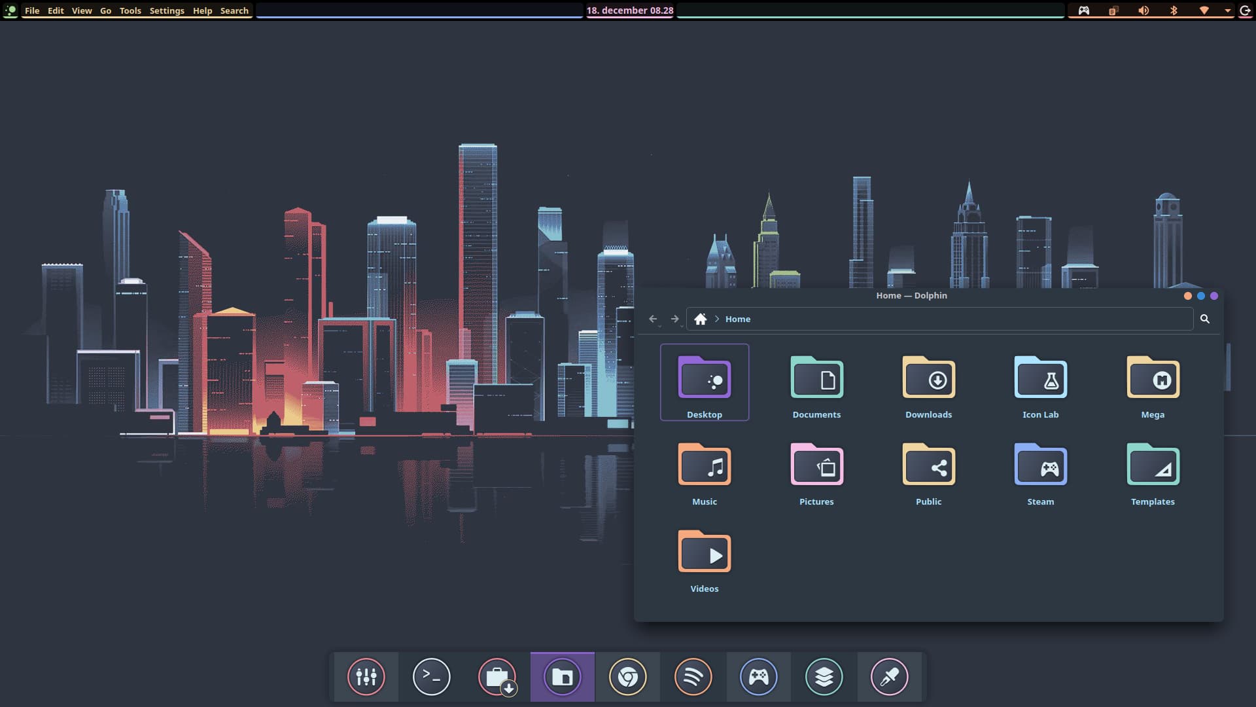Go forward with the forward arrow

674,319
